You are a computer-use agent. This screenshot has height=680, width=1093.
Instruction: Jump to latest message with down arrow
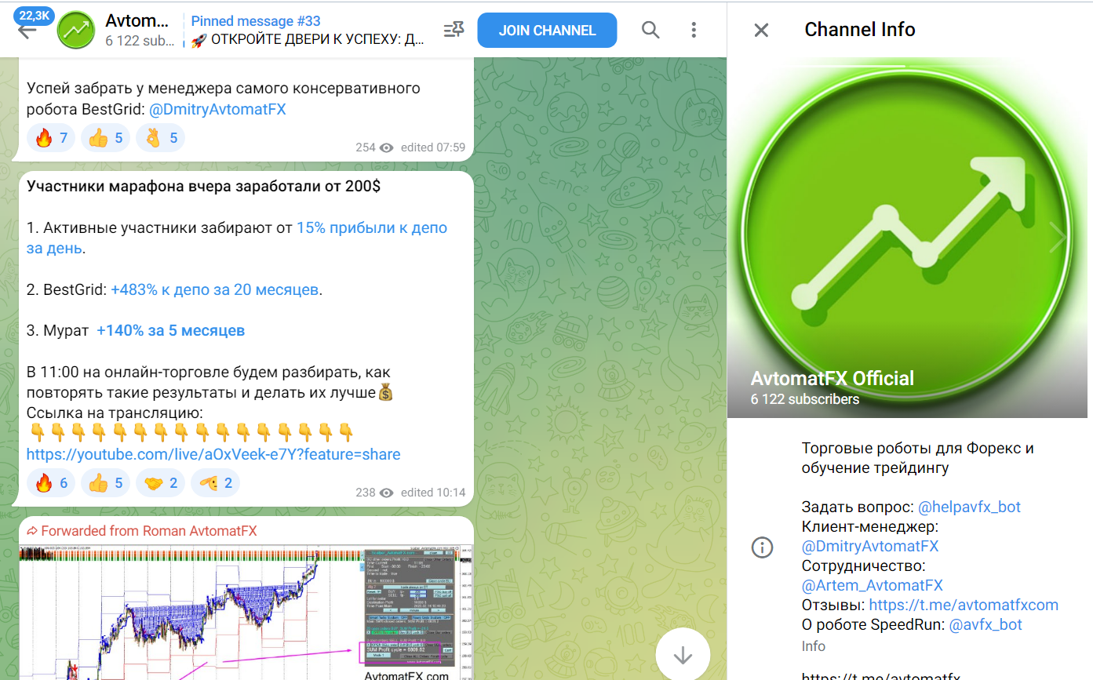pos(683,655)
